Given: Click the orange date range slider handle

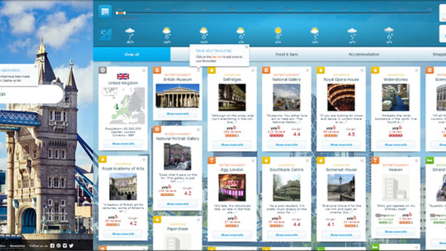Looking at the screenshot, I should tap(121, 13).
